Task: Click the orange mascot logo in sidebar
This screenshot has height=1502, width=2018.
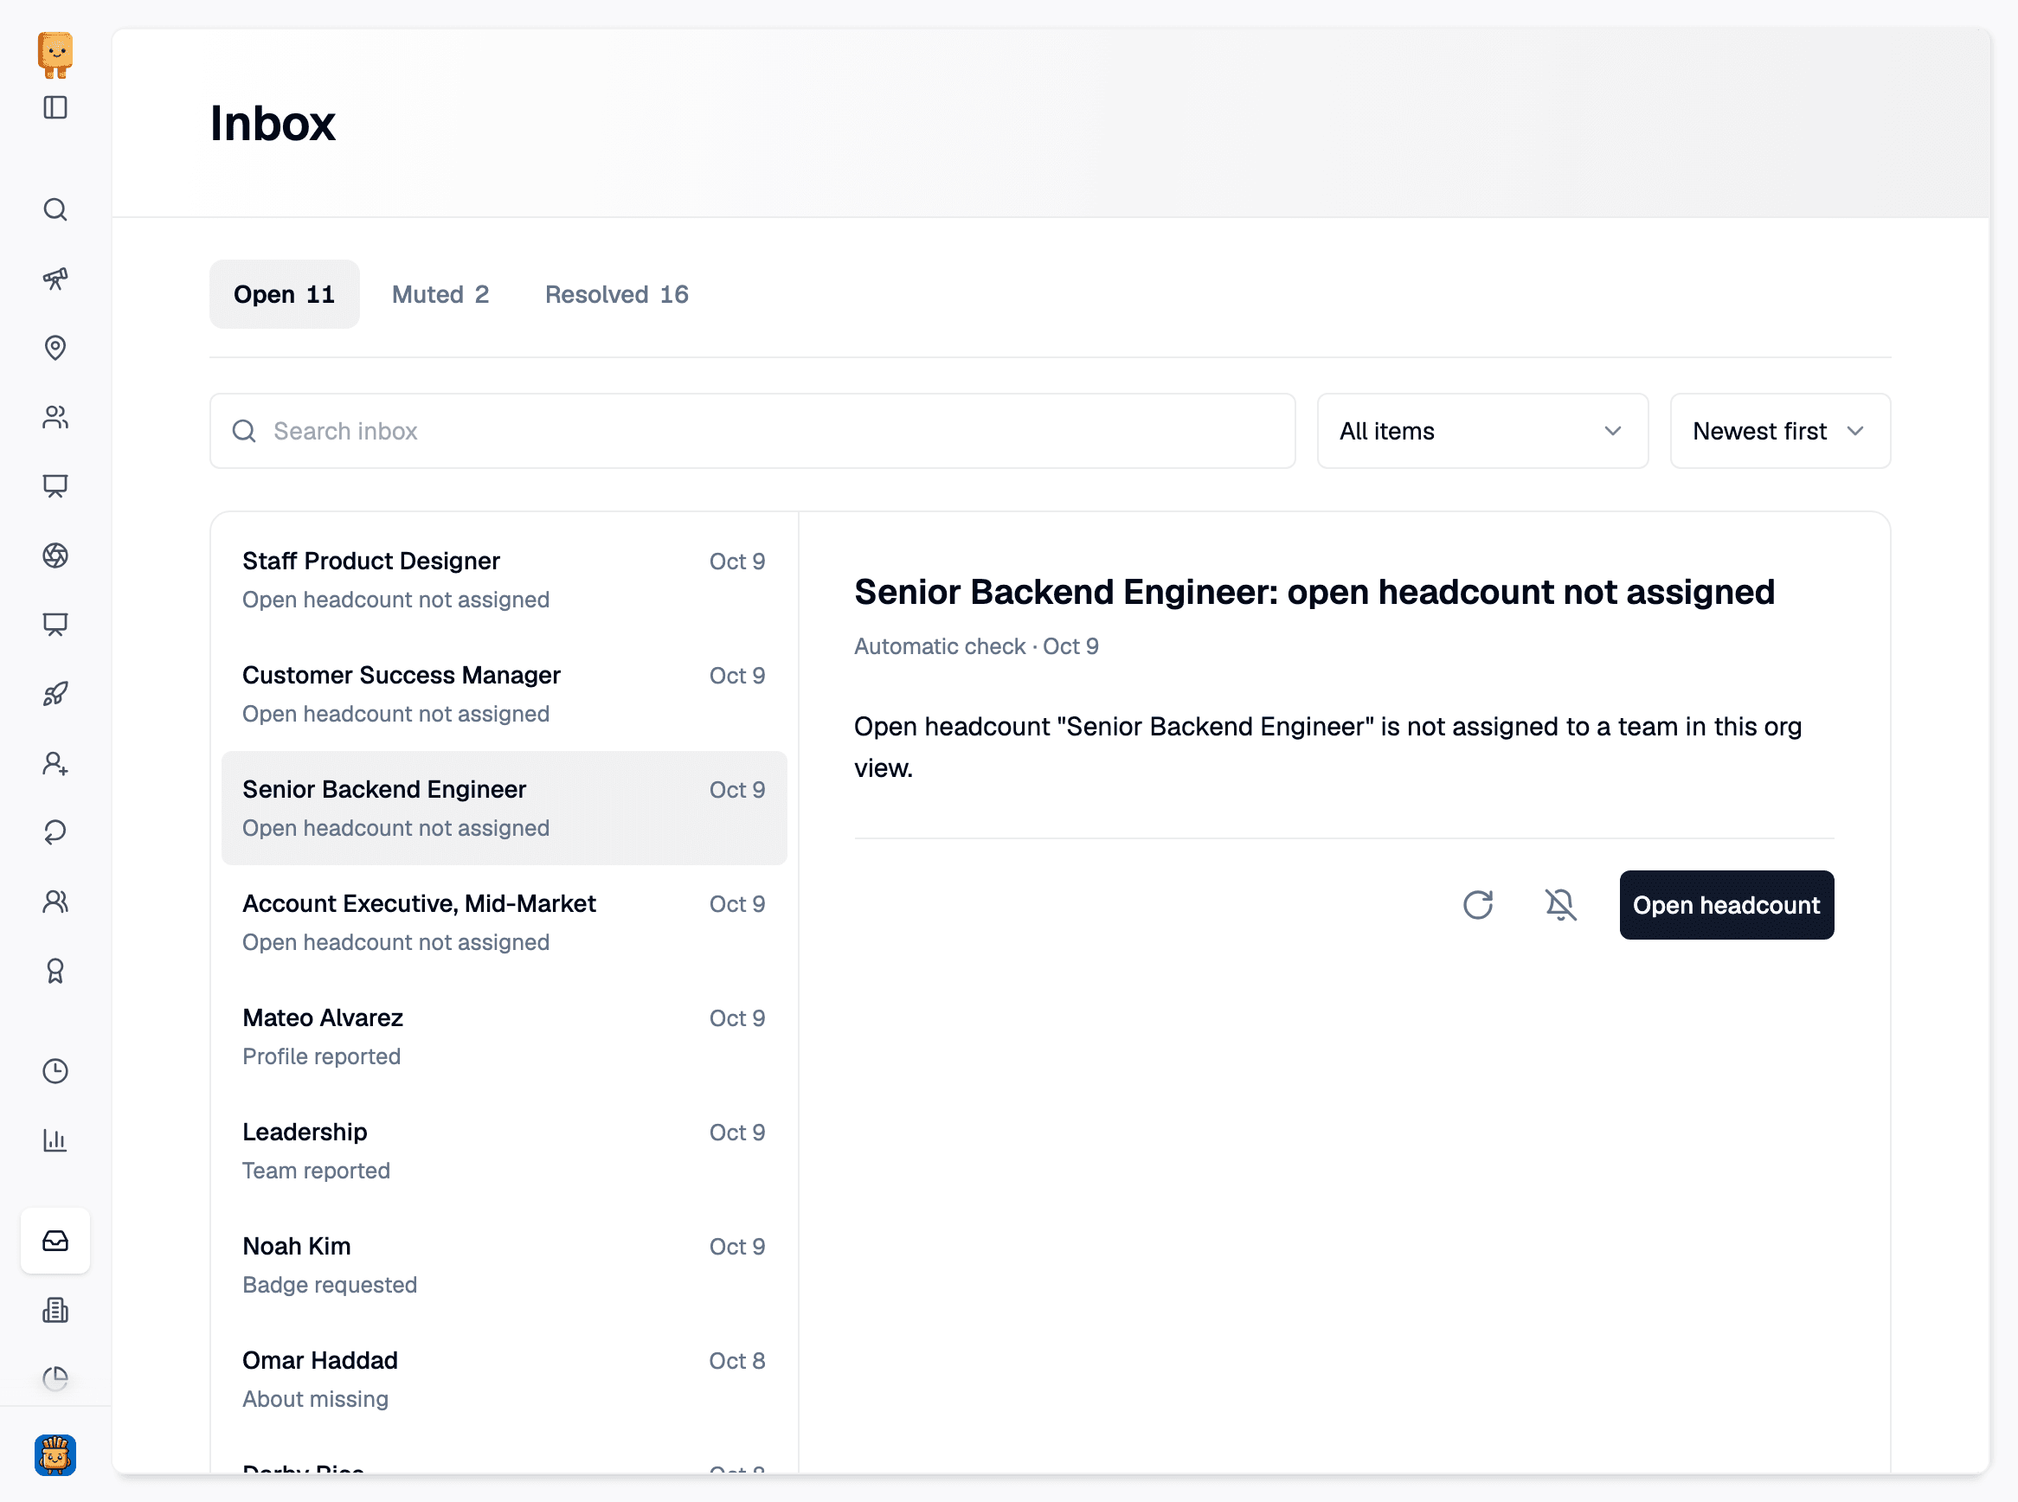Action: pos(55,55)
